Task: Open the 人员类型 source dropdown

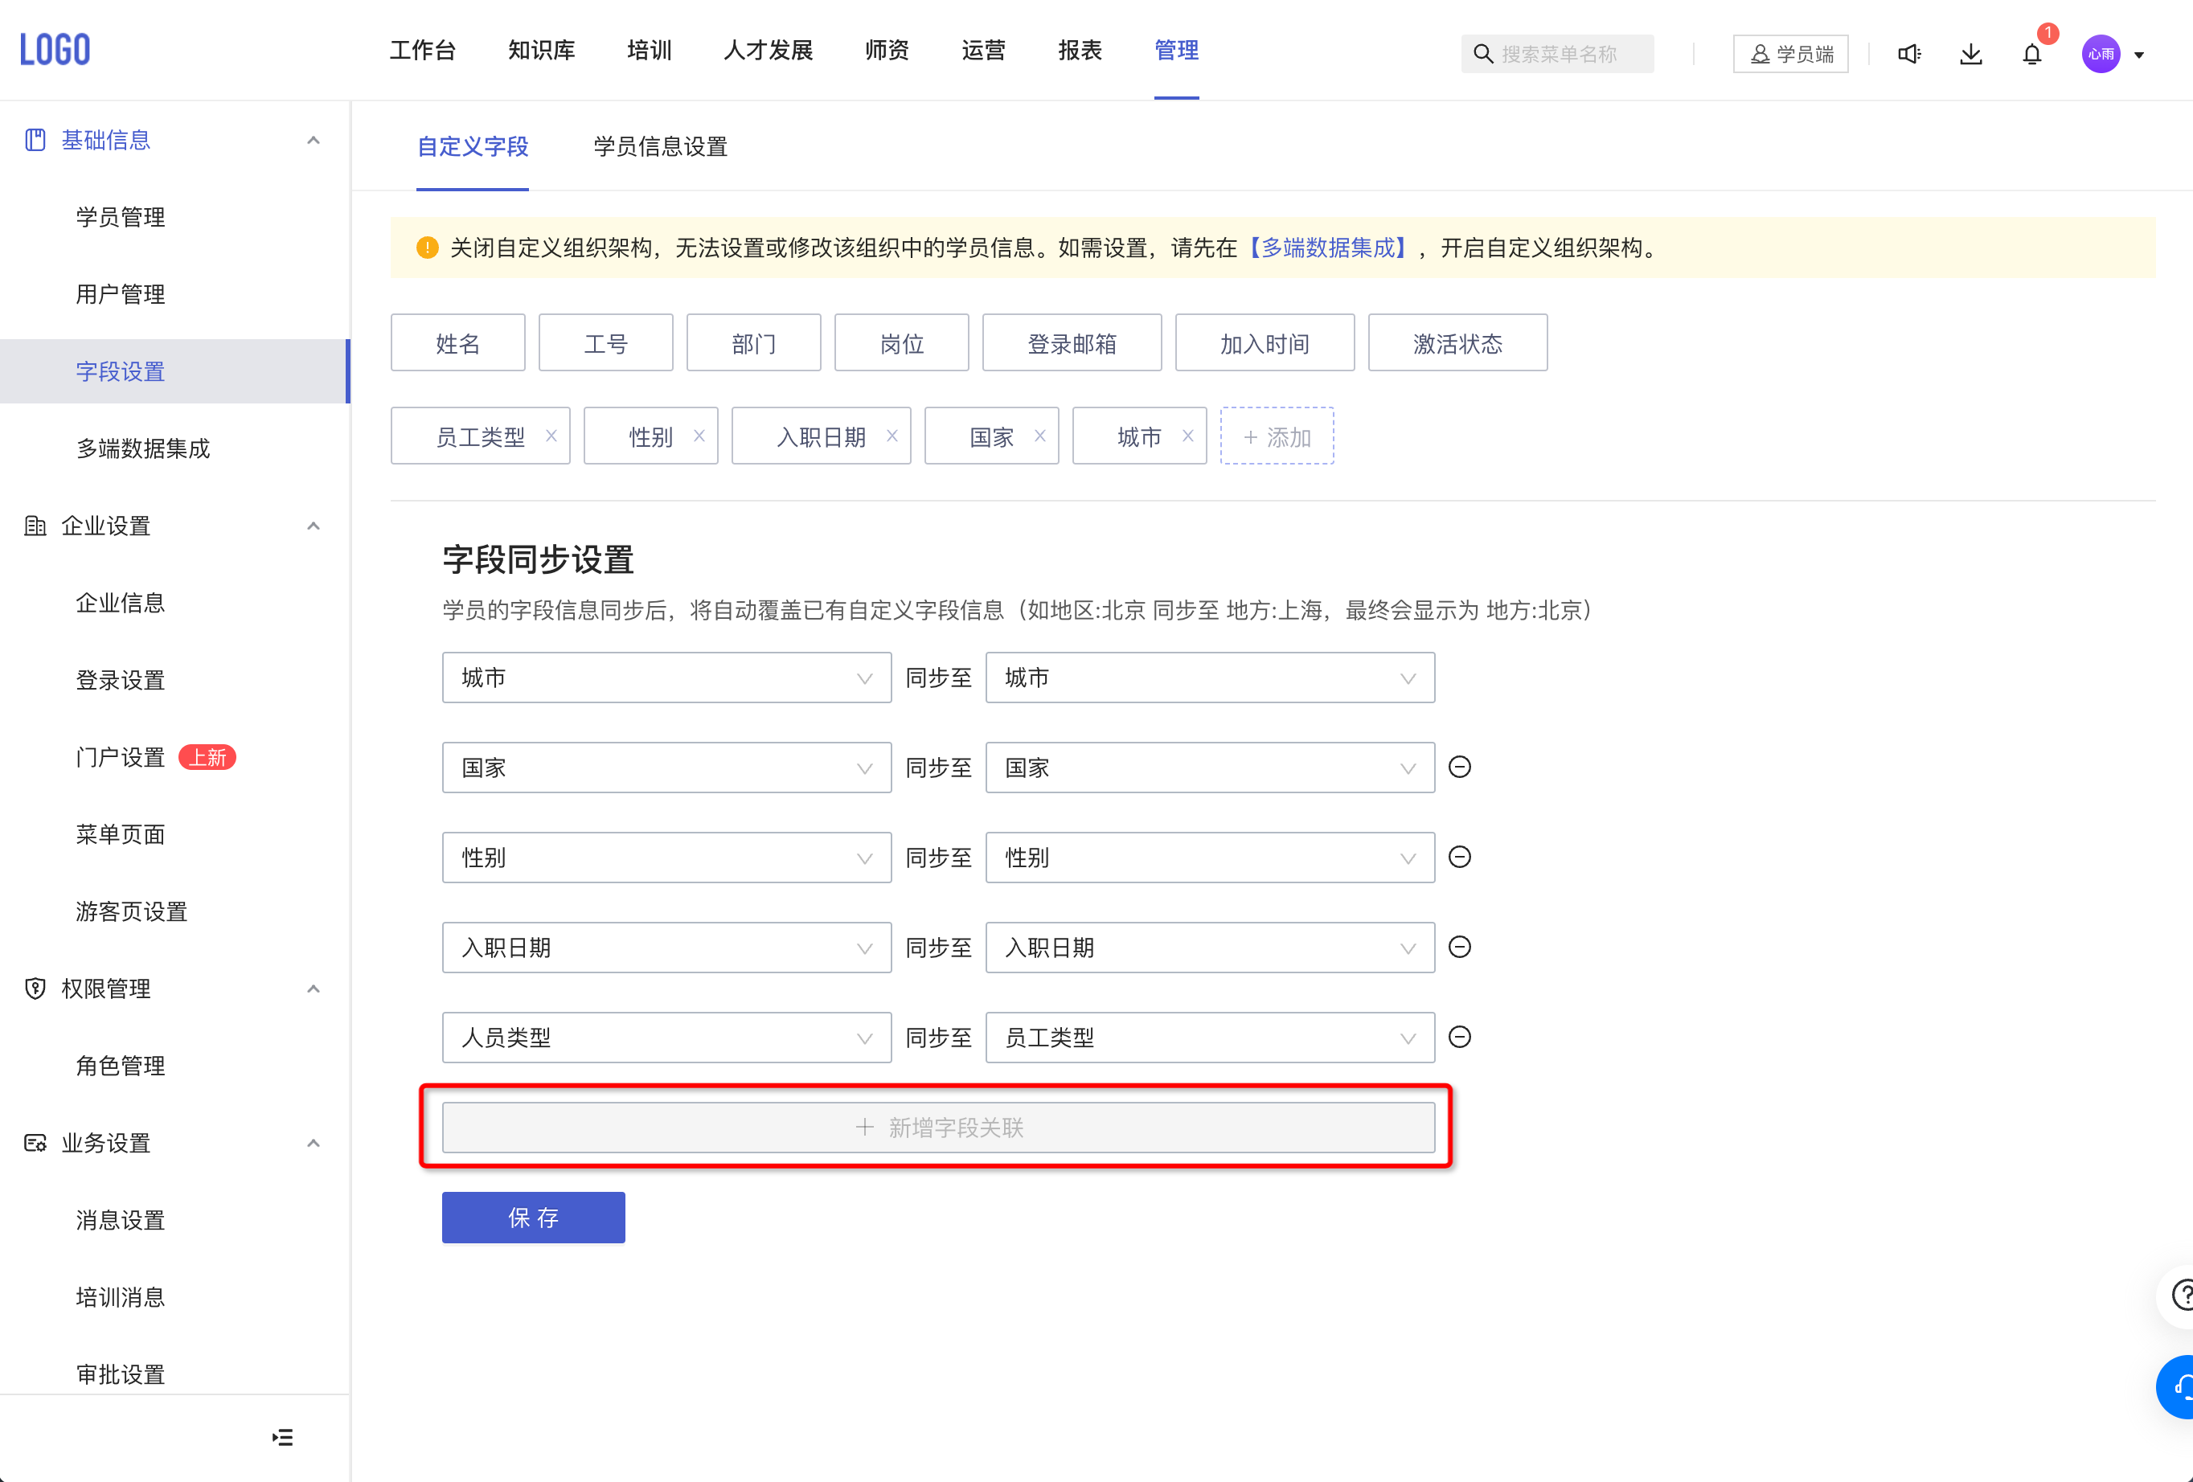Action: pyautogui.click(x=666, y=1037)
